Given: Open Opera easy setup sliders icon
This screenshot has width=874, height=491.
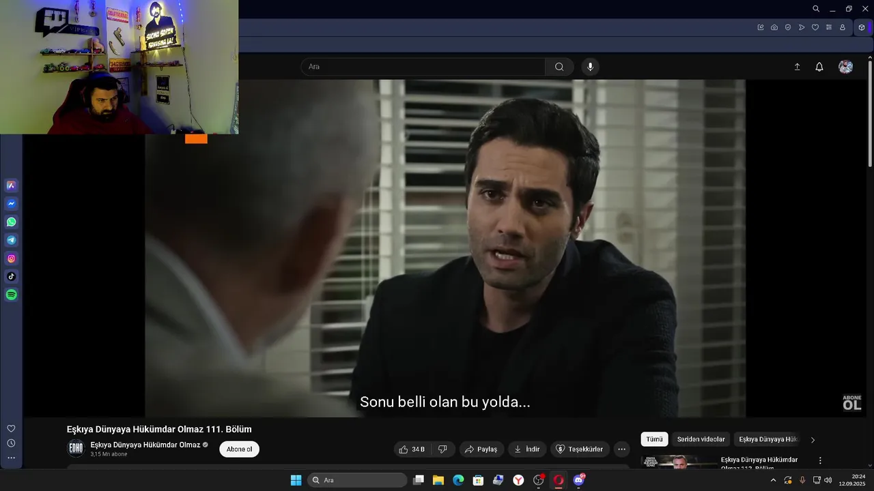Looking at the screenshot, I should click(x=829, y=27).
